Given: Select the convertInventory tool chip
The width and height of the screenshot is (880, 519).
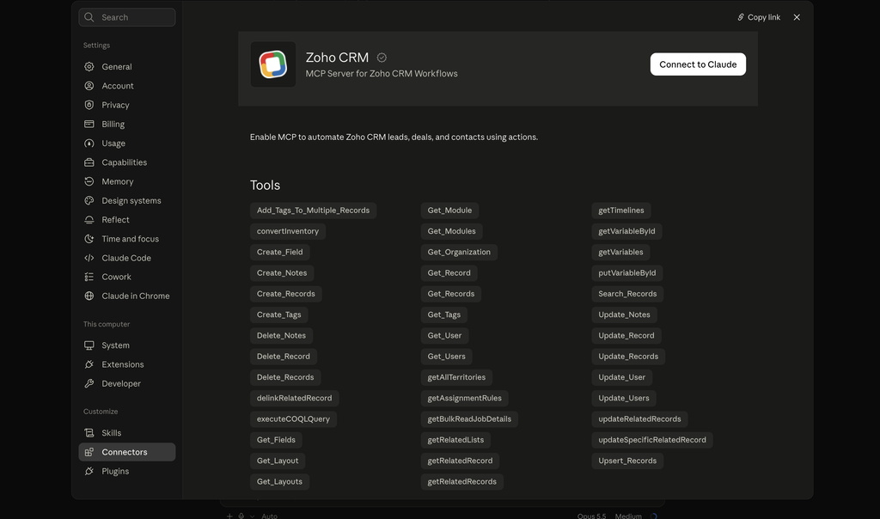Looking at the screenshot, I should (x=287, y=231).
